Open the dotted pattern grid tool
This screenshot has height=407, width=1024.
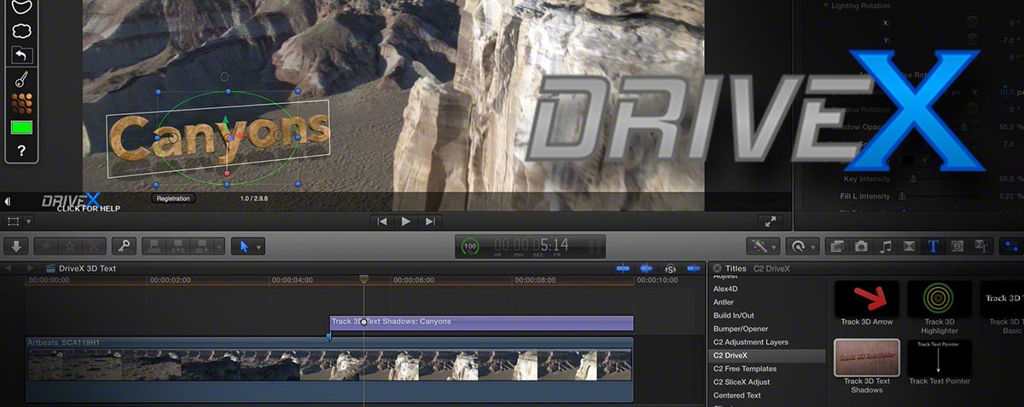(22, 105)
